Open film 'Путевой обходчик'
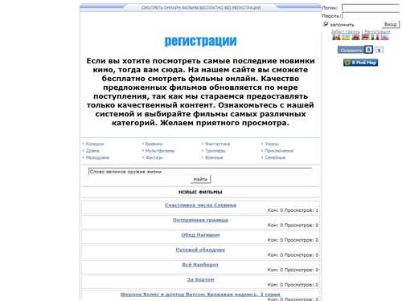The height and width of the screenshot is (301, 402). 200,250
